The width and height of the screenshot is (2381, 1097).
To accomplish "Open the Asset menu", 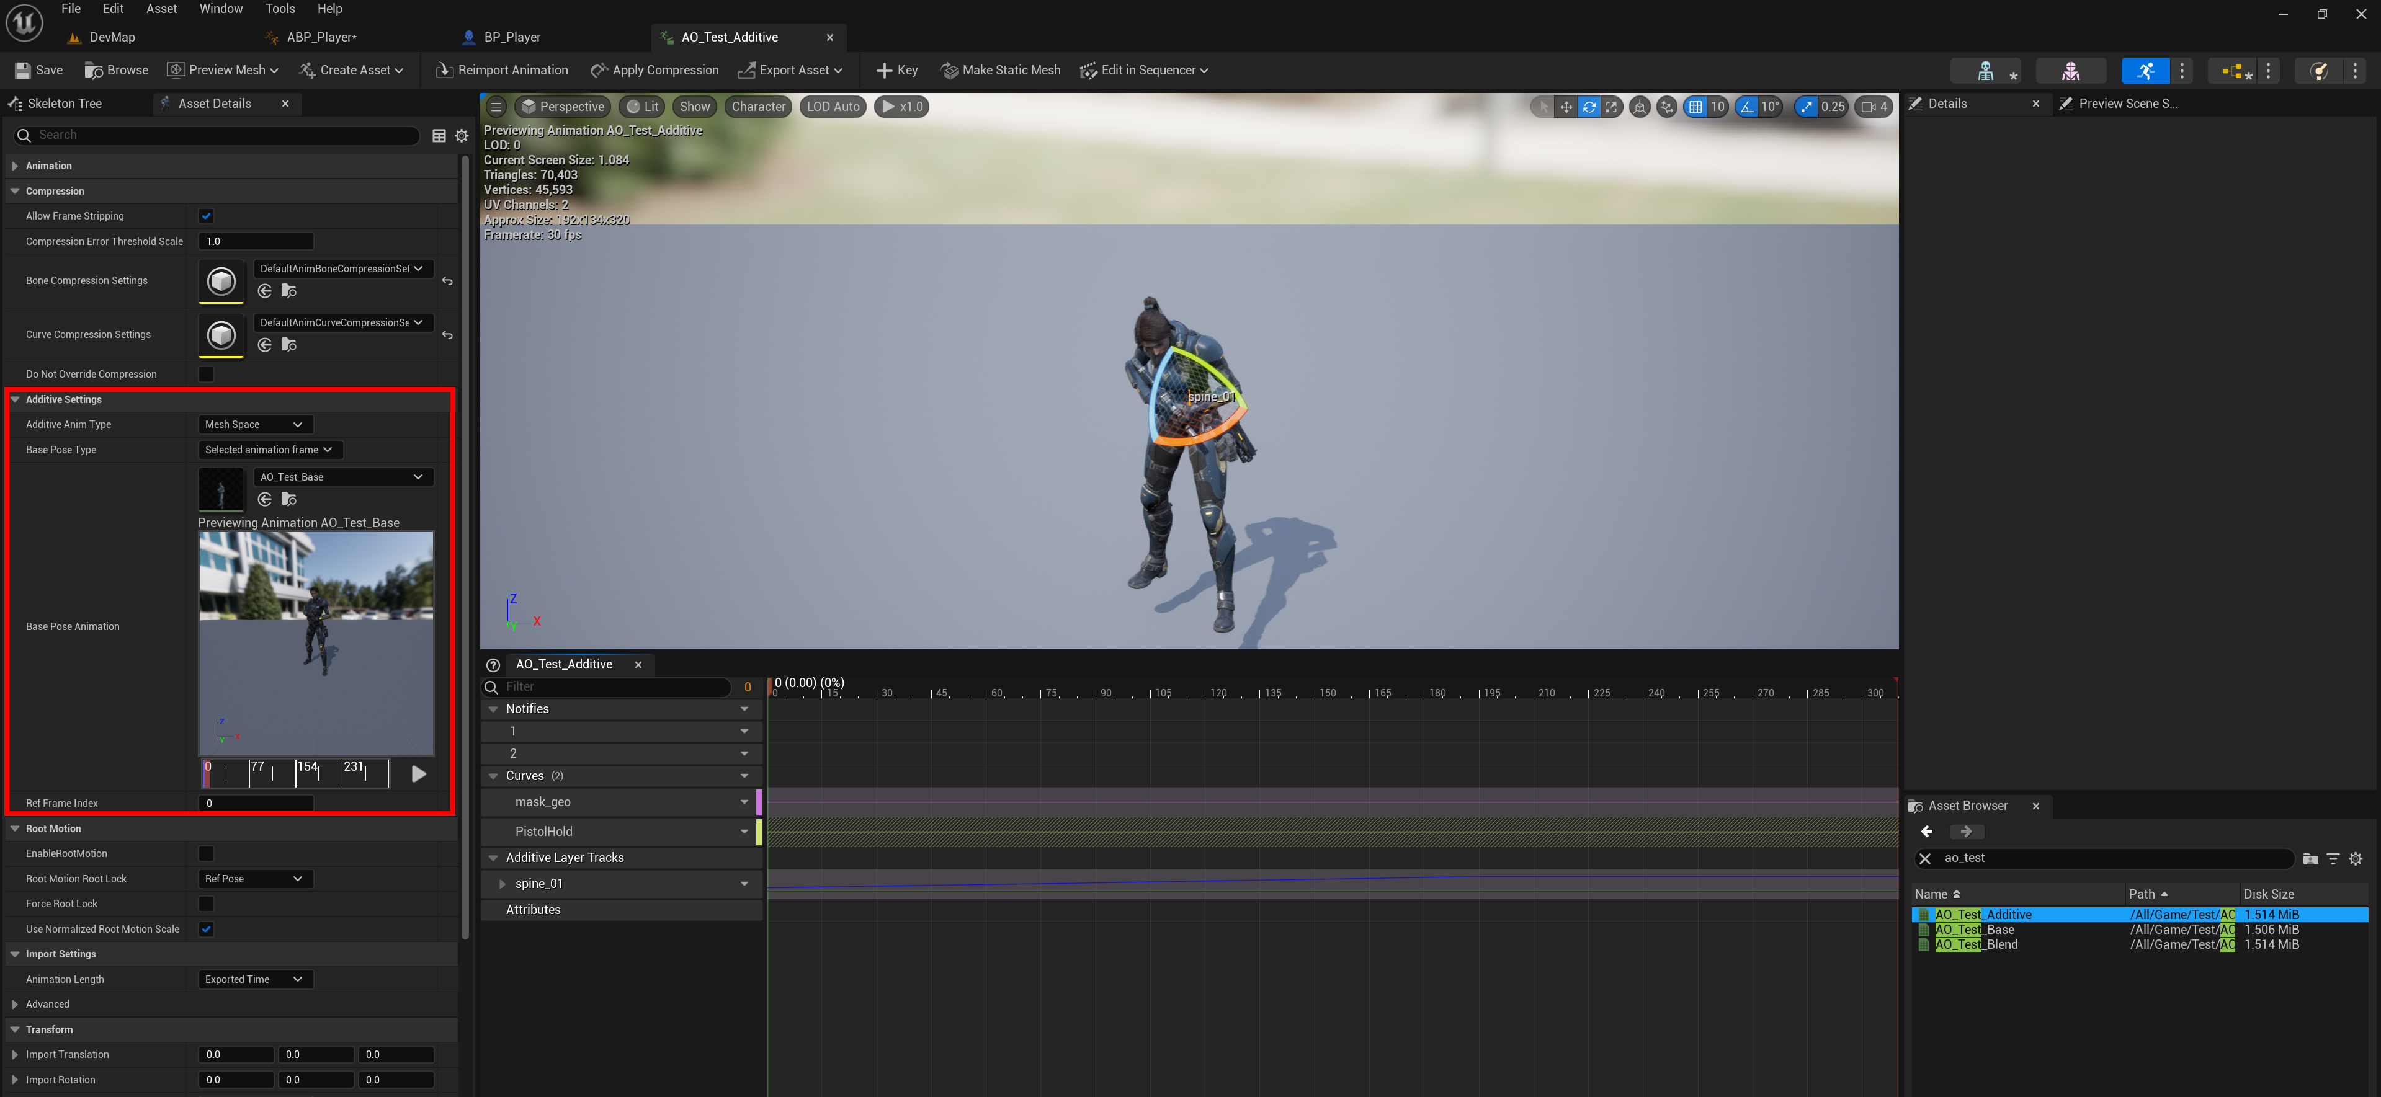I will pyautogui.click(x=162, y=9).
